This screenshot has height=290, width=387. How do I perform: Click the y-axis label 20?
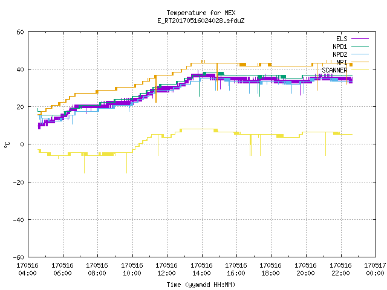pos(20,107)
